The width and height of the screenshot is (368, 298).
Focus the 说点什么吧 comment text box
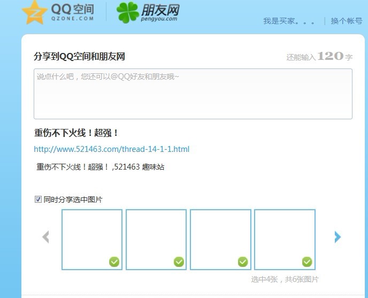193,94
